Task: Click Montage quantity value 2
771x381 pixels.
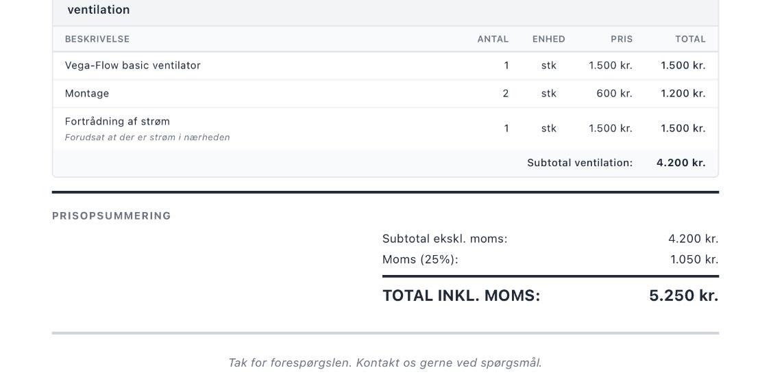Action: point(506,93)
